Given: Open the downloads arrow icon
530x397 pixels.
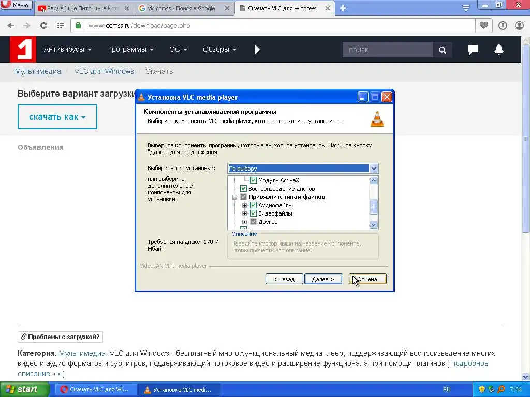Looking at the screenshot, I should [503, 25].
